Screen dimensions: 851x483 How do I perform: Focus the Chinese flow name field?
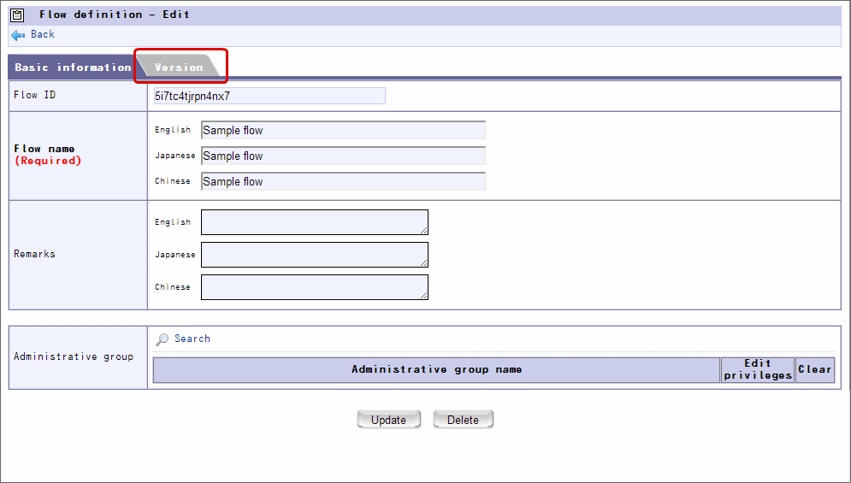(343, 181)
